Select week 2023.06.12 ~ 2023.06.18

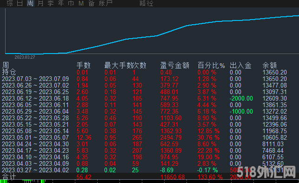coord(35,98)
